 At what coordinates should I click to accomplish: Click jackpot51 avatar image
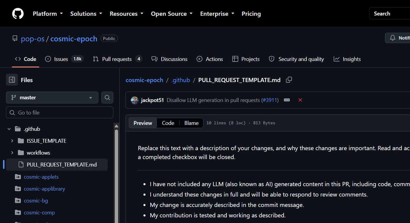click(135, 100)
